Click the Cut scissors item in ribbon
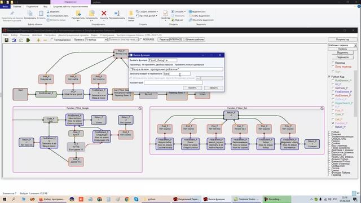 (x=53, y=12)
